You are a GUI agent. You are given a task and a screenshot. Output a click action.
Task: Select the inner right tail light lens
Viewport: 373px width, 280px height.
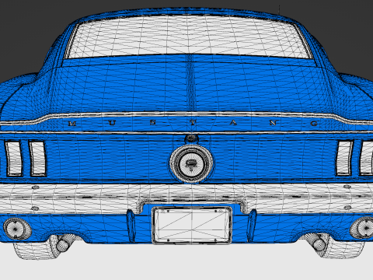[x=344, y=158]
